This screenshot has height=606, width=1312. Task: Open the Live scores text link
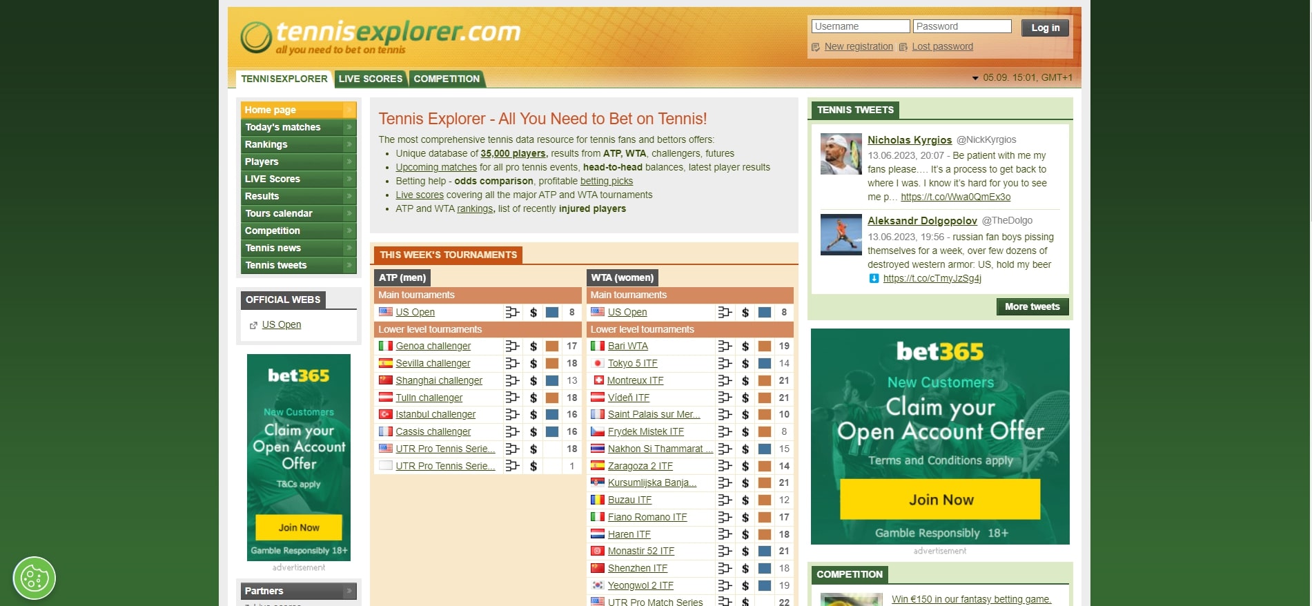420,195
